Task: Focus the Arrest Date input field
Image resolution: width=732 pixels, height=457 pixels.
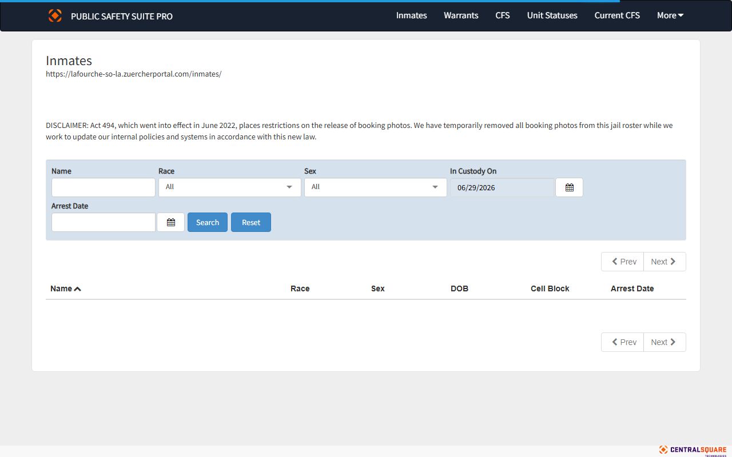Action: (104, 222)
